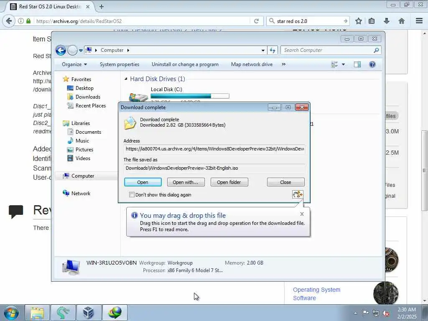Viewport: 428px width, 321px height.
Task: Open Action Center flag tray icon
Action: point(365,313)
